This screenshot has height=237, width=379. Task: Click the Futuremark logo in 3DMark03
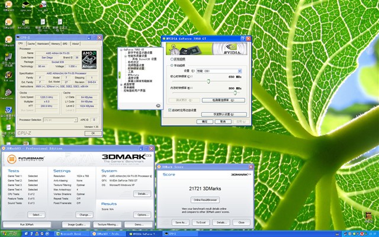tap(25, 159)
